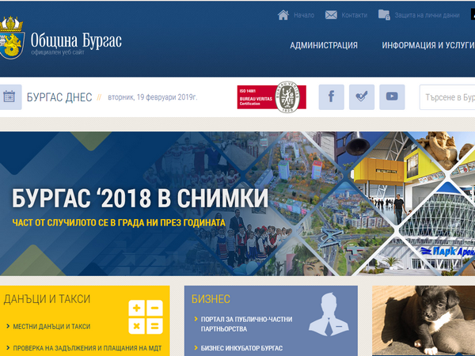The height and width of the screenshot is (356, 475).
Task: Click the date вторник, 19 февруари 2019г.
Action: click(152, 97)
